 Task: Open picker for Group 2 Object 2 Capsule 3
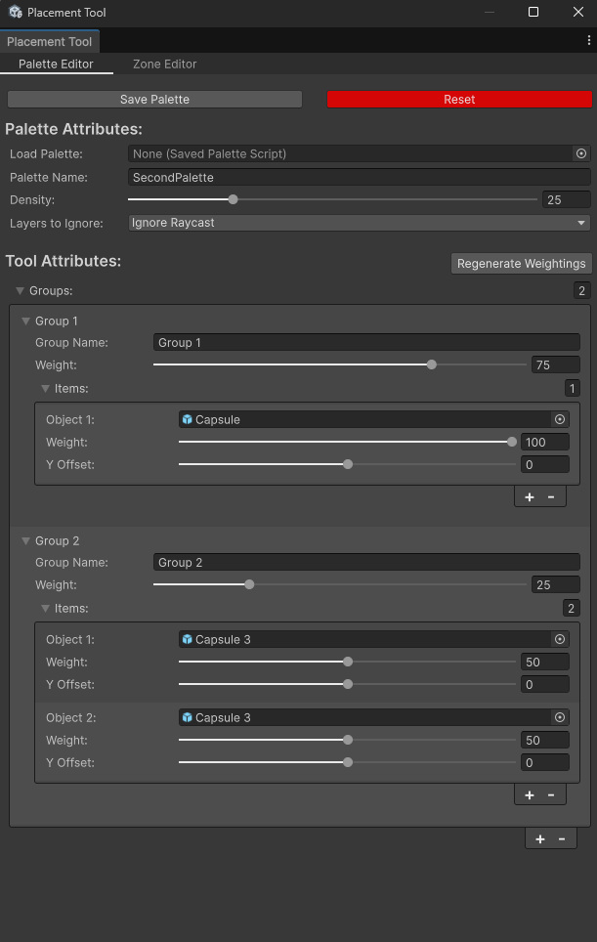(560, 717)
